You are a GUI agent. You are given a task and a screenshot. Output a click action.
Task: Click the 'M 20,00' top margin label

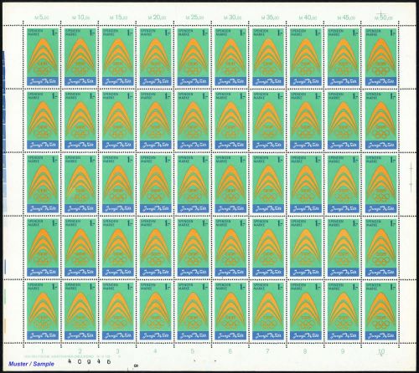[x=157, y=18]
